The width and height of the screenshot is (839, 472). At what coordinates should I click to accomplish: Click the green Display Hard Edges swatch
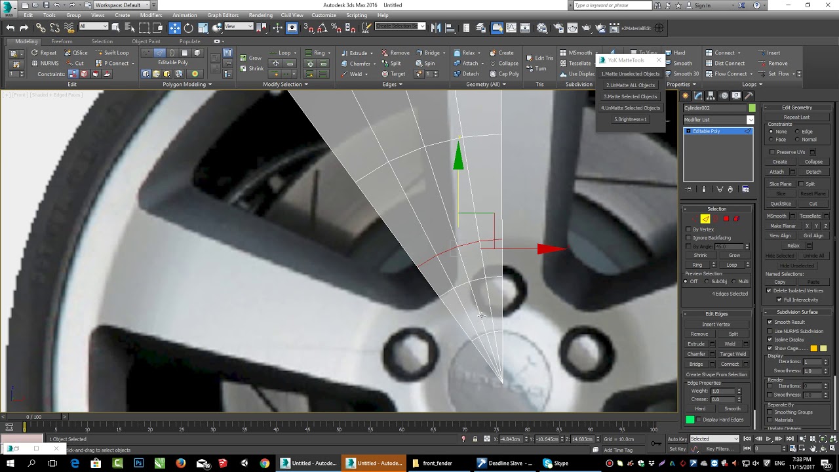[690, 420]
